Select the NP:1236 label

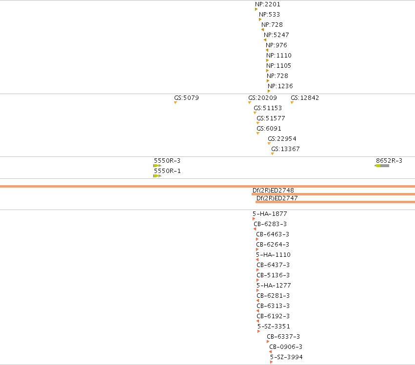(x=280, y=86)
